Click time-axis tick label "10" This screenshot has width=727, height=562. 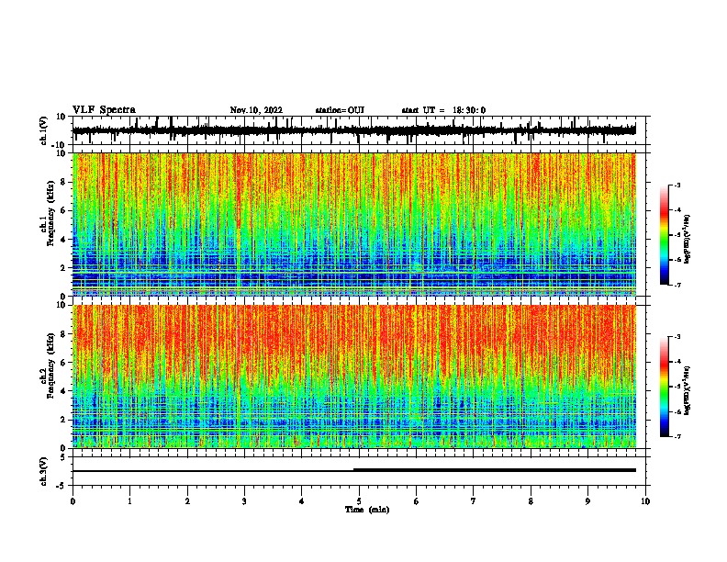pos(645,501)
